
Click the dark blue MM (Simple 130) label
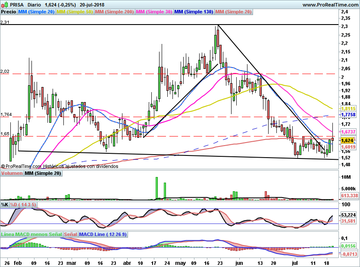[x=194, y=12]
